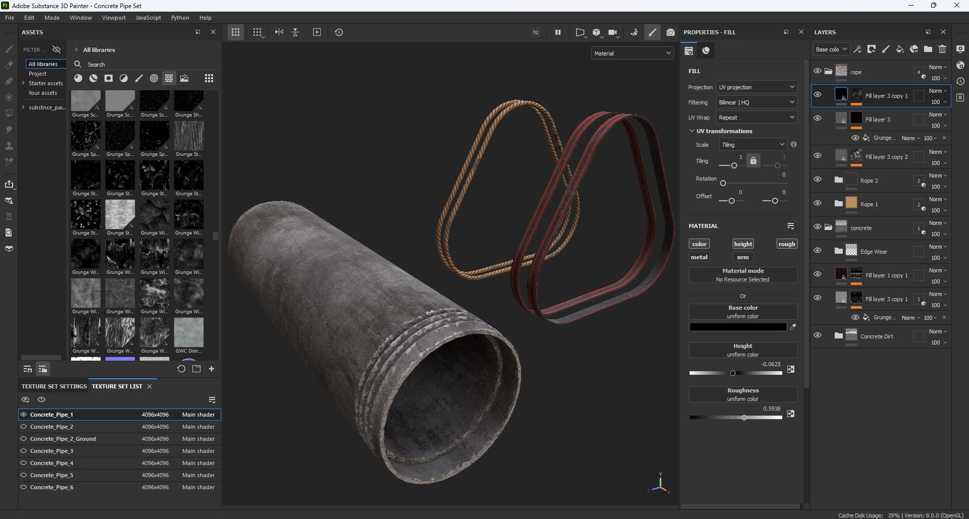Open the Python menu
This screenshot has width=969, height=519.
pos(180,18)
